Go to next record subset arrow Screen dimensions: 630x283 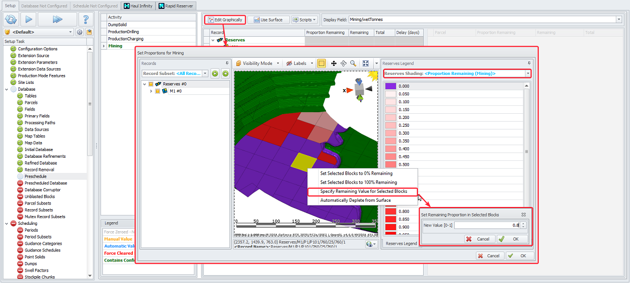coord(225,73)
